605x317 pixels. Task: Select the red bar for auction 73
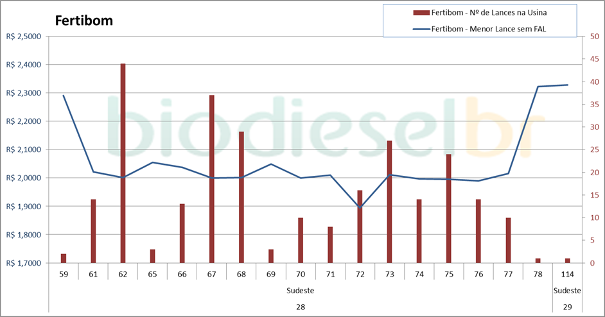pyautogui.click(x=389, y=202)
